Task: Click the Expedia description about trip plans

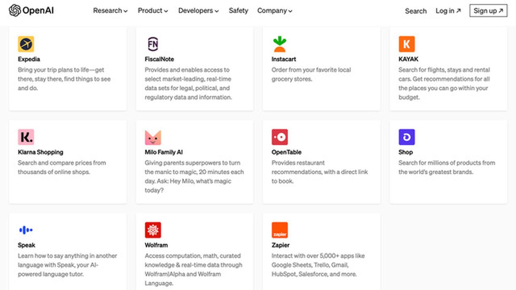Action: pyautogui.click(x=64, y=79)
